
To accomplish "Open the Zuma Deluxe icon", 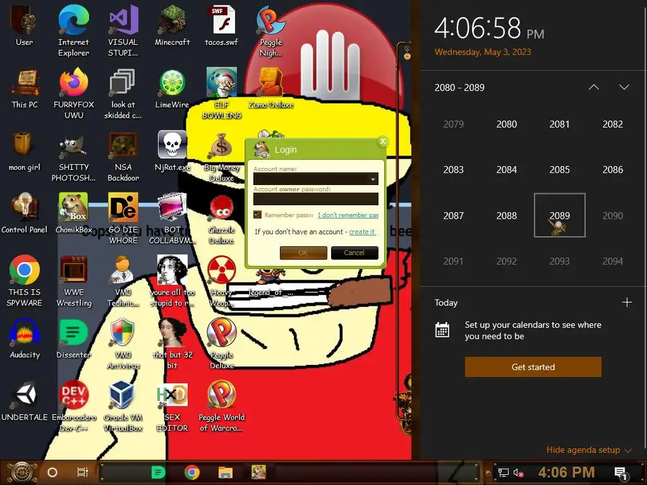I will (270, 88).
